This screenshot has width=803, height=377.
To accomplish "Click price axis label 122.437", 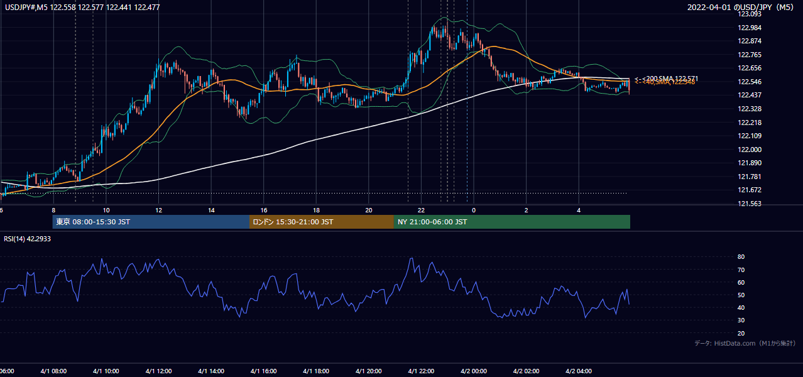I will point(750,96).
